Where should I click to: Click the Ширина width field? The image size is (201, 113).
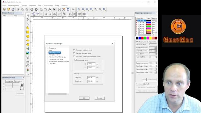(x=91, y=78)
